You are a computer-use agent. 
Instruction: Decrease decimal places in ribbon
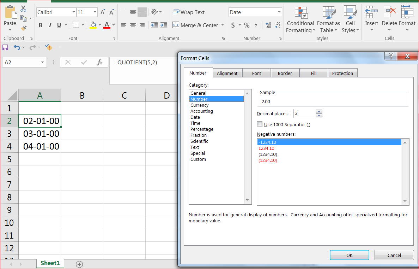[278, 25]
